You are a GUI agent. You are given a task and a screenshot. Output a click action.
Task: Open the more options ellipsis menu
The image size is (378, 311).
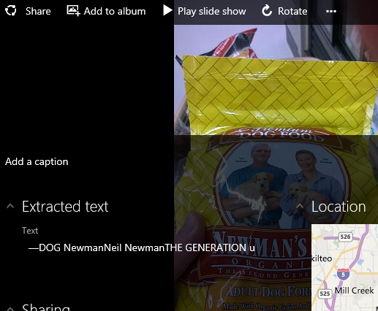[331, 11]
